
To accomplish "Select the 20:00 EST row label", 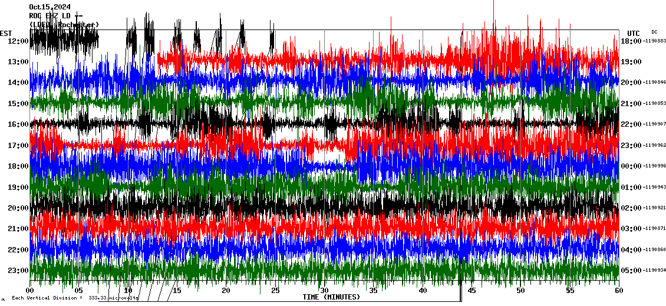I will point(19,208).
